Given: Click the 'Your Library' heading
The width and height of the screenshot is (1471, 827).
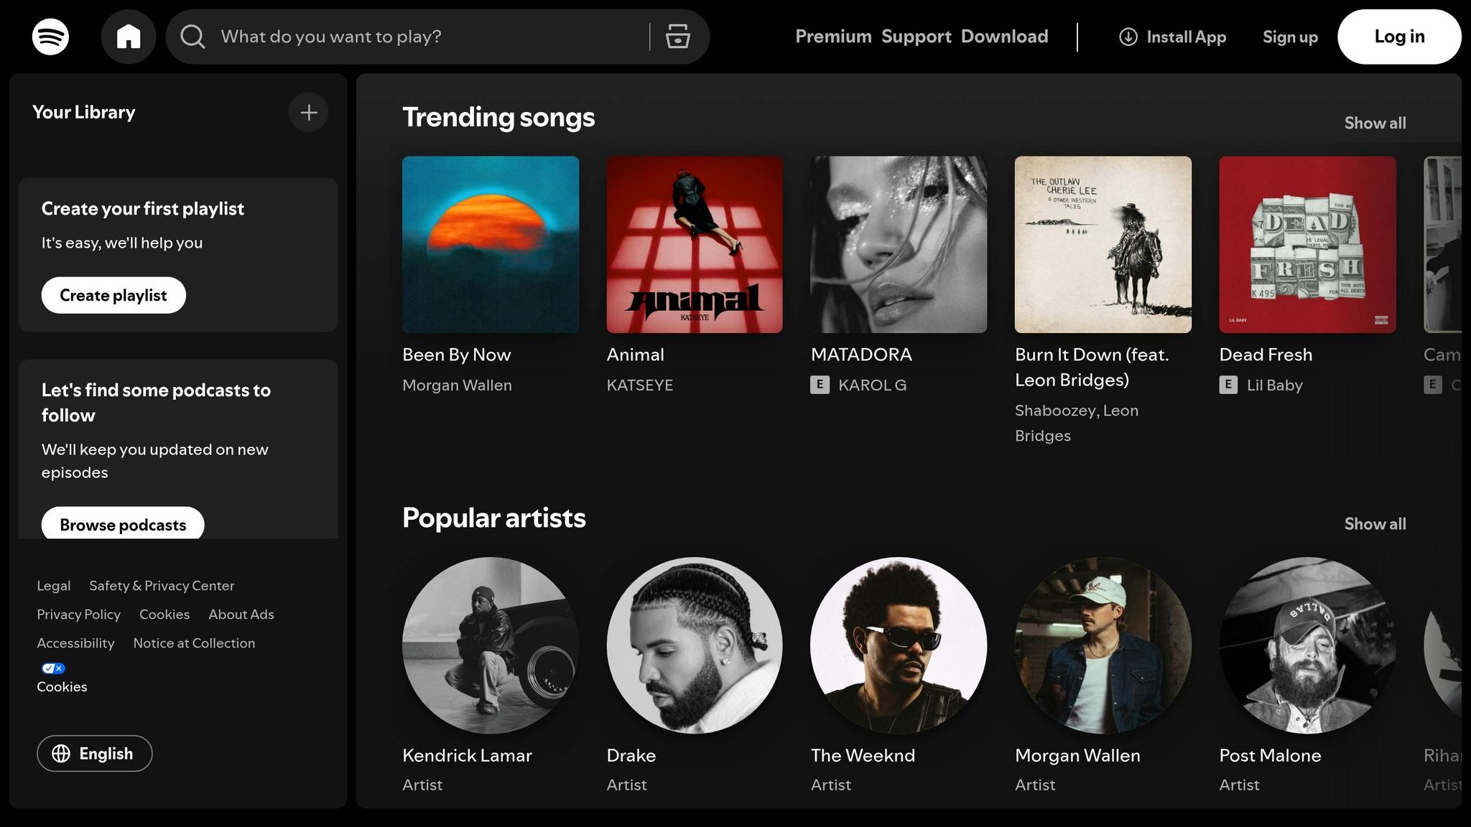Looking at the screenshot, I should (84, 113).
